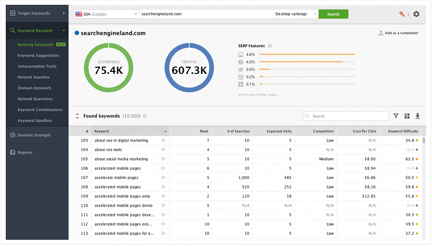Click the grid column layout icon

tap(407, 116)
